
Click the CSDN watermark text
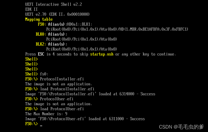181,127
